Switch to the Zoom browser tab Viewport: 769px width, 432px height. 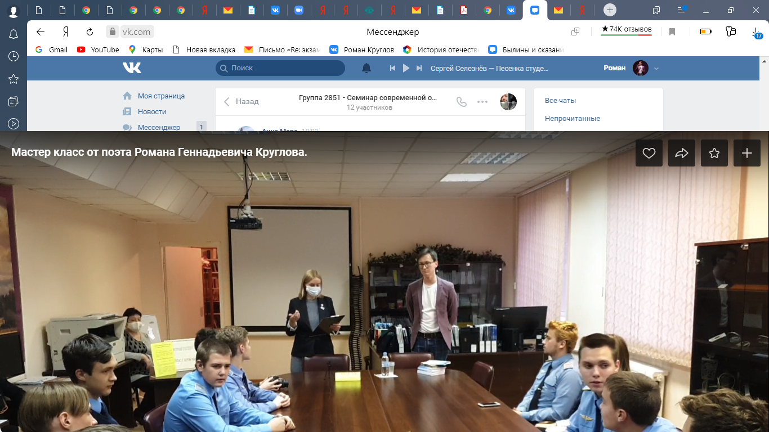coord(299,10)
